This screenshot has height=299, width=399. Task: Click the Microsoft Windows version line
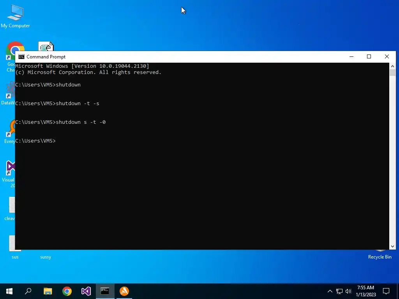[x=82, y=66]
